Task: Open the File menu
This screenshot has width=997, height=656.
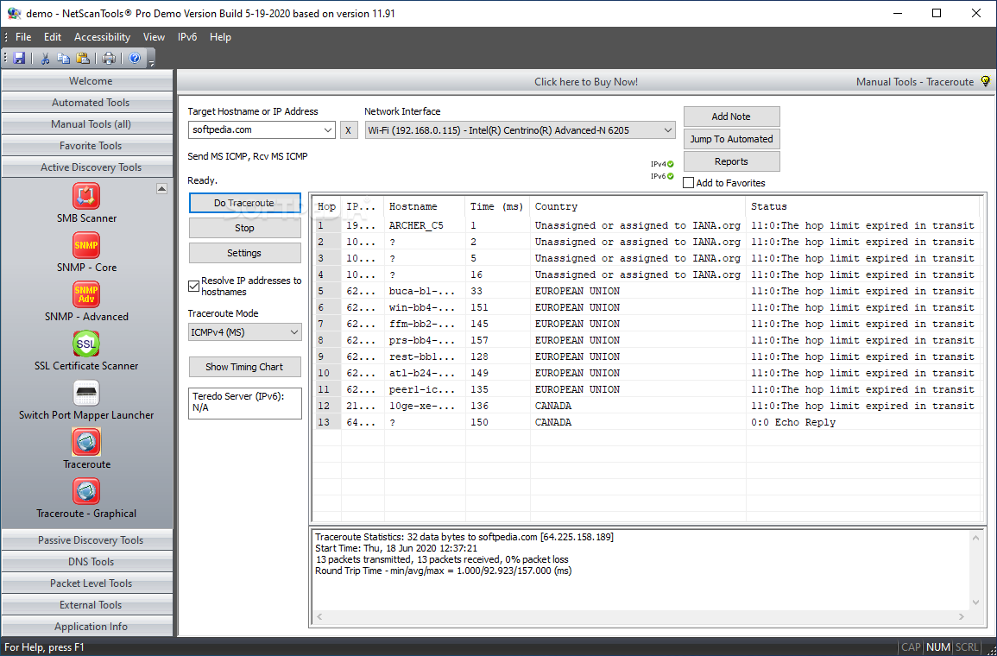Action: (x=23, y=37)
